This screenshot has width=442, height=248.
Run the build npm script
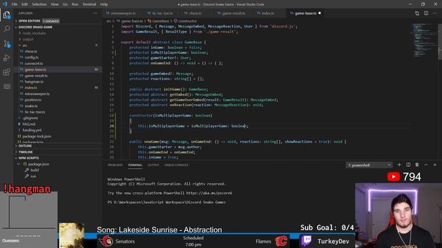(x=35, y=170)
